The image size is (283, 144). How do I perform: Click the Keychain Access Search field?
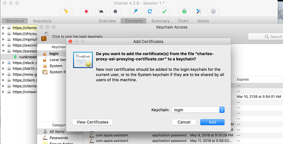(266, 37)
